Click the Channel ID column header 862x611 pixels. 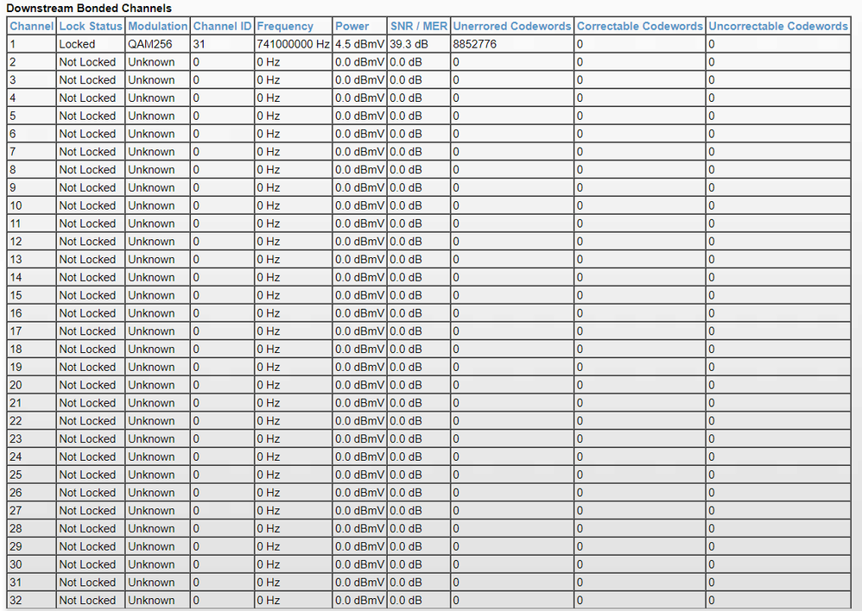[222, 26]
